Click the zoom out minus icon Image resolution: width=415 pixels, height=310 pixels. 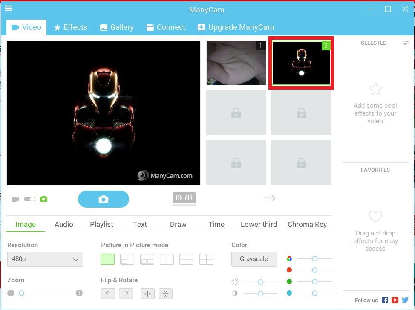click(11, 293)
